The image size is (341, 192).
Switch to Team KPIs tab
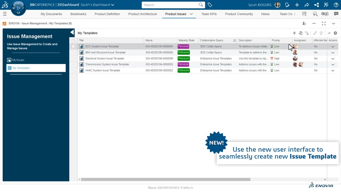pos(209,14)
